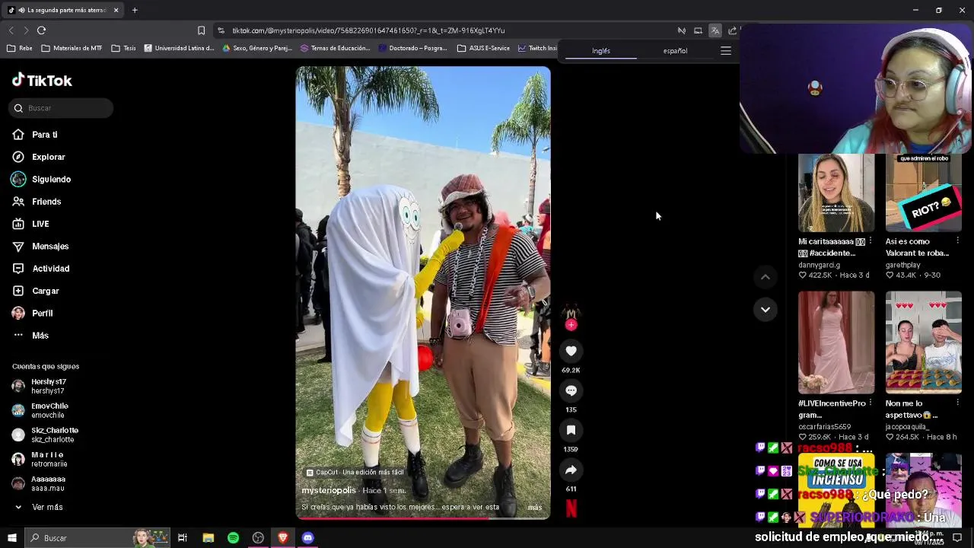The height and width of the screenshot is (548, 974).
Task: Open Brave browser taskbar icon
Action: 283,538
